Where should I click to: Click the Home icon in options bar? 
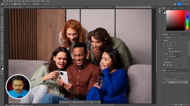point(3,4)
